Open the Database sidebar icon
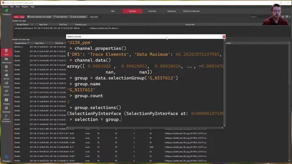This screenshot has width=292, height=164. click(x=6, y=109)
